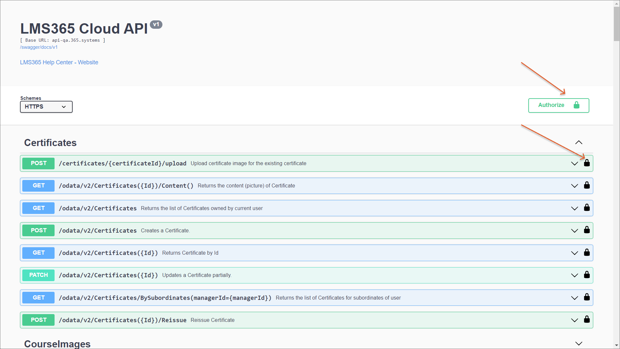
Task: Click lock icon on Certificates Content() GET row
Action: [587, 185]
